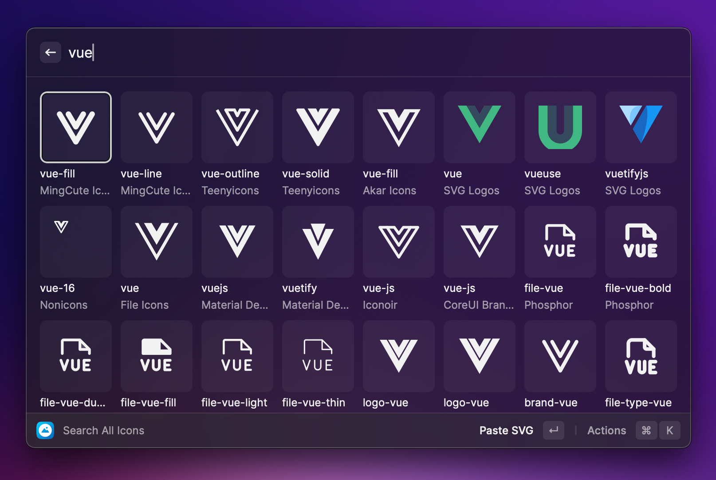Pick the small vue-16 Nonicons icon
Viewport: 716px width, 480px height.
click(76, 242)
